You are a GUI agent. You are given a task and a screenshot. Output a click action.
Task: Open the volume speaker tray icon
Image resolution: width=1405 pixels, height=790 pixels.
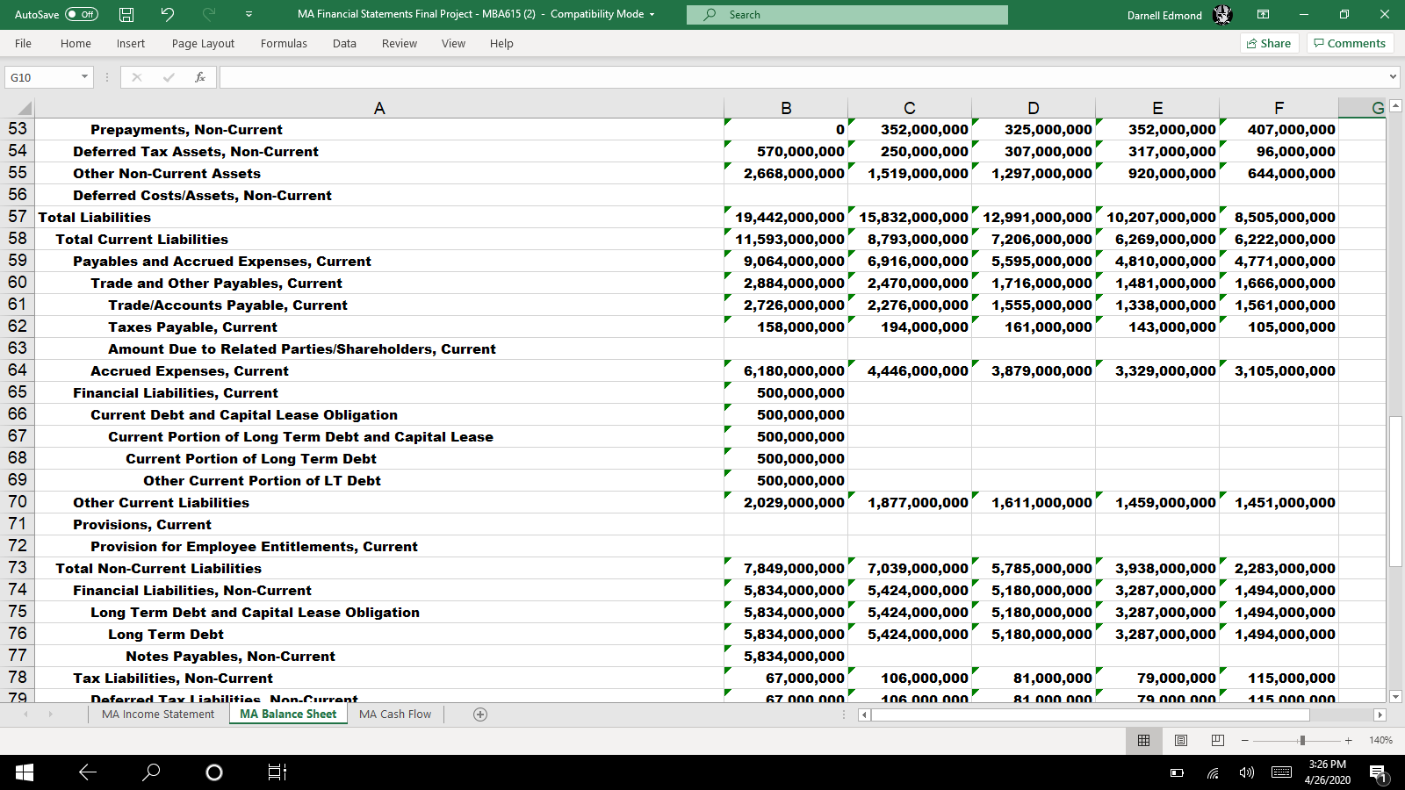pos(1246,772)
